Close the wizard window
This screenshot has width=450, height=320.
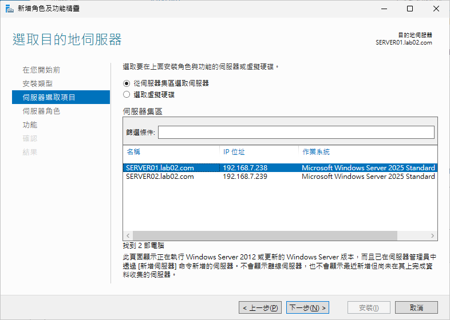pos(436,9)
